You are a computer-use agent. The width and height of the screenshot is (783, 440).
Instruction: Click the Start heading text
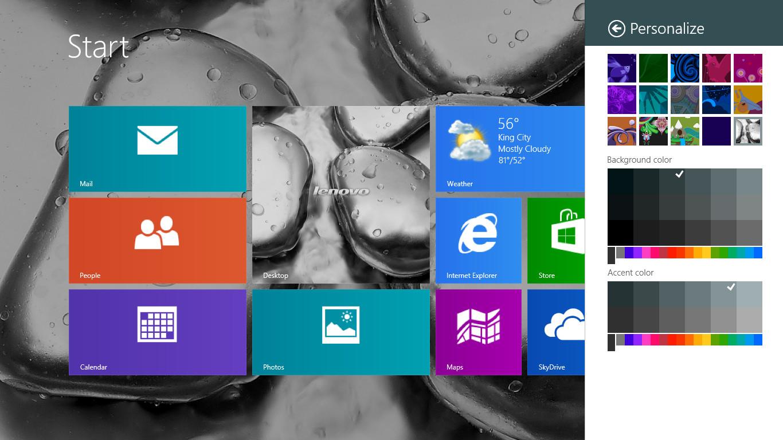pos(99,46)
